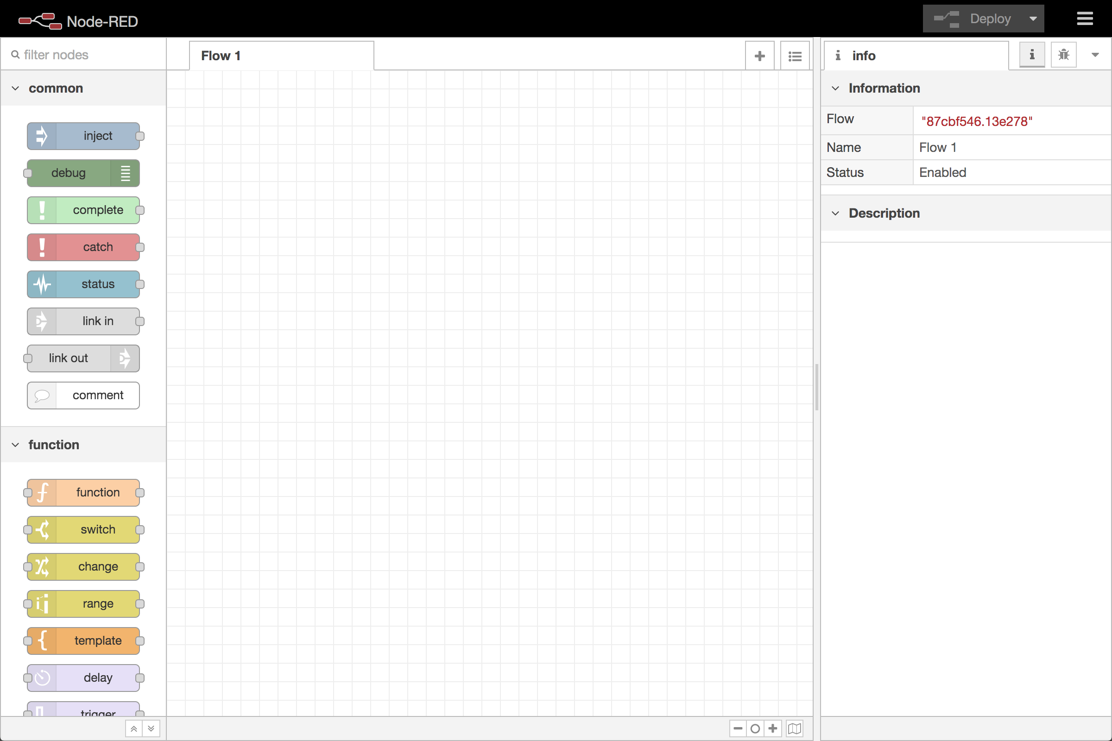Open the Deploy options dropdown arrow

click(1033, 19)
